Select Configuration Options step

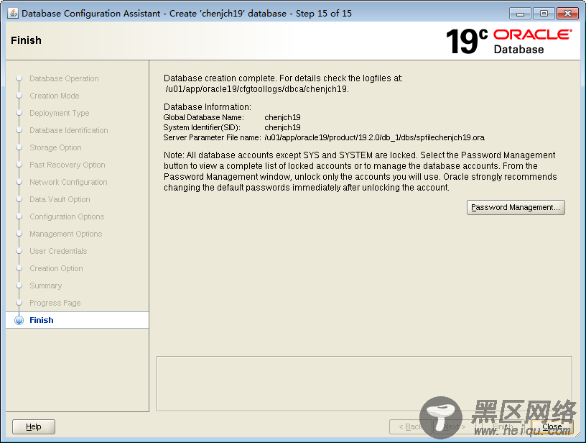[x=67, y=216]
